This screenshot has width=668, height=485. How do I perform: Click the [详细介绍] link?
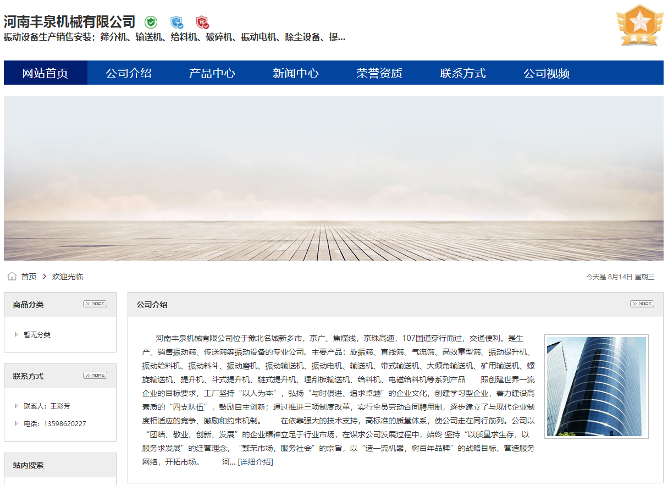pyautogui.click(x=255, y=462)
